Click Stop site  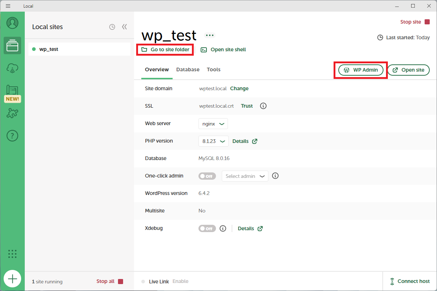point(416,22)
